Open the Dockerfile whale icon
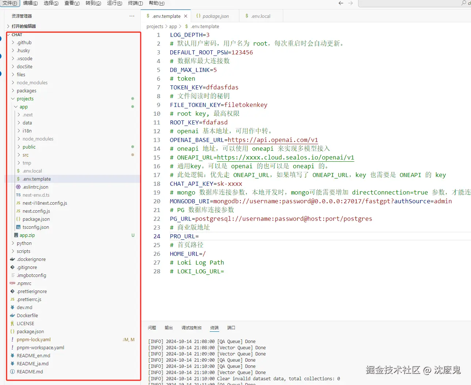This screenshot has width=471, height=385. (x=12, y=315)
